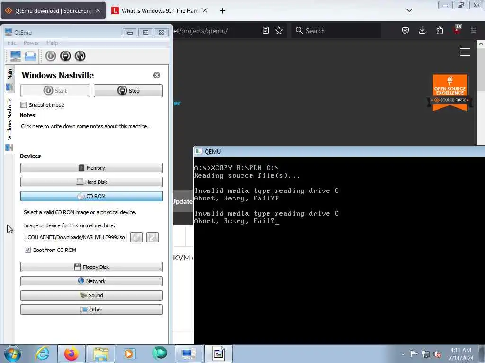Switch to What is Windows 95 browser tab

click(x=160, y=10)
